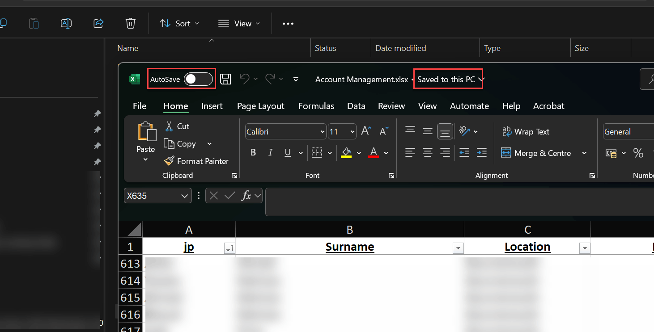
Task: Open the Surname column filter dropdown
Action: click(458, 248)
